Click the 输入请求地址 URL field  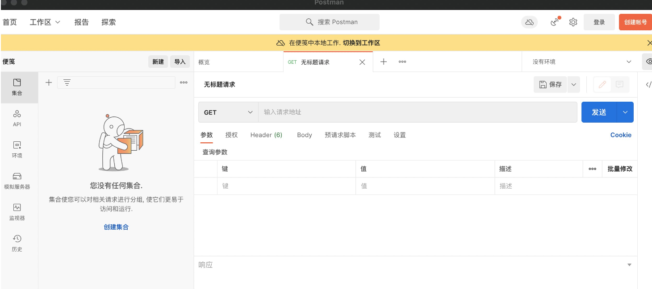tap(418, 112)
